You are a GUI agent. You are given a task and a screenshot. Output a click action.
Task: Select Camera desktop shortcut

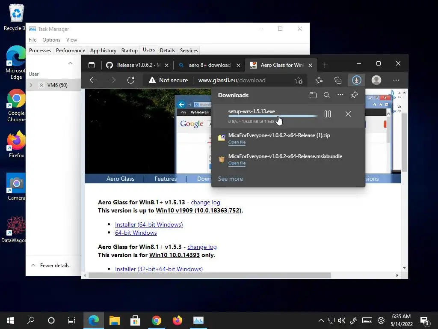click(16, 186)
